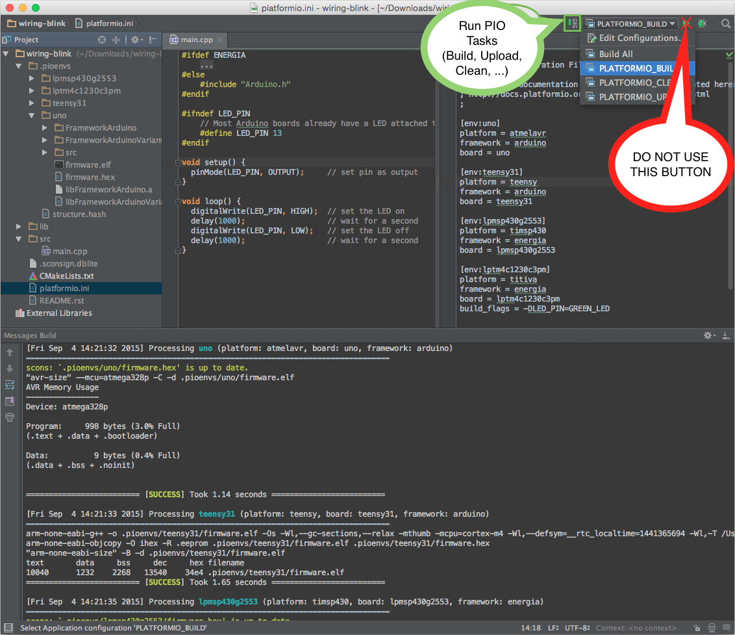This screenshot has width=735, height=635.
Task: Collapse the wiring-blink root tree node
Action: click(6, 54)
